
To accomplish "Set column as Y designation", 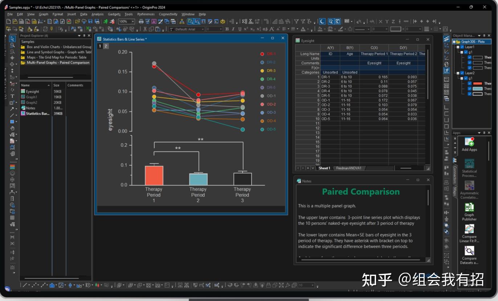I will (387, 21).
